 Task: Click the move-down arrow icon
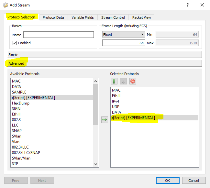pyautogui.click(x=123, y=81)
